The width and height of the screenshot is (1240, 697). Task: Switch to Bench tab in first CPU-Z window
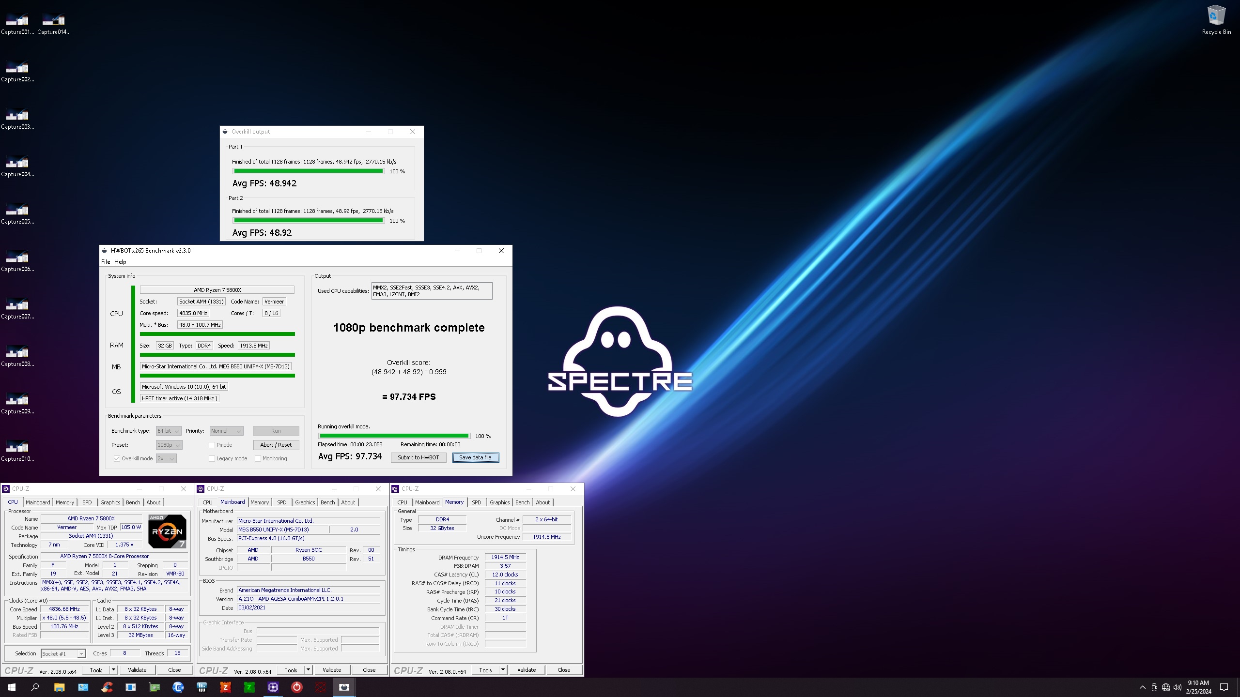click(x=133, y=502)
